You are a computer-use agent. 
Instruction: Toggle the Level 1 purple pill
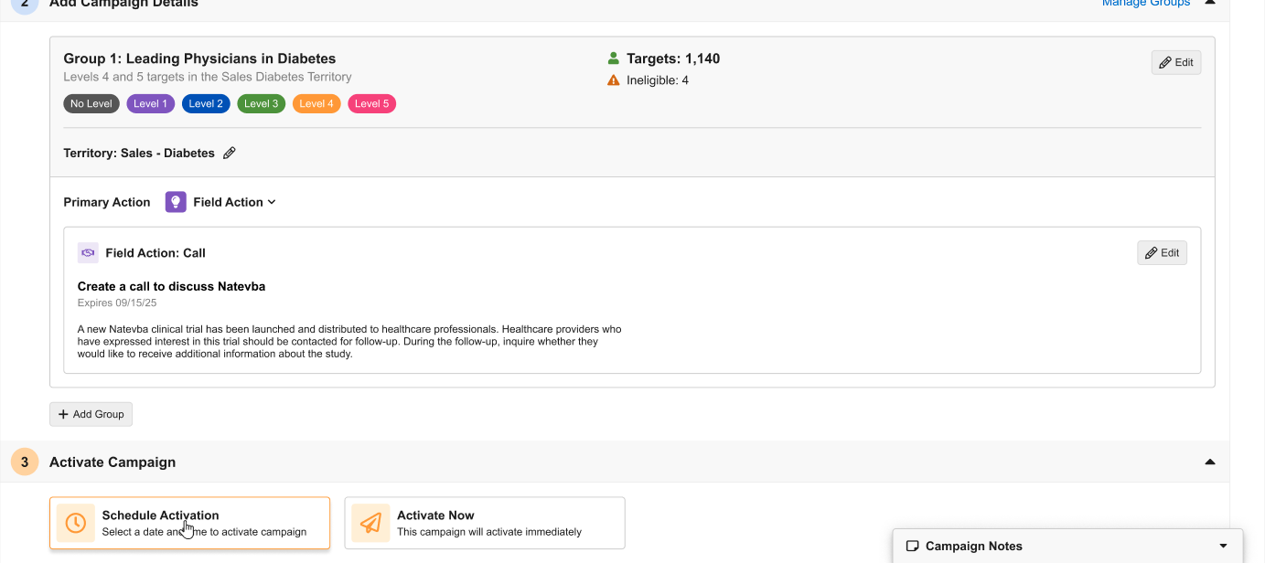pyautogui.click(x=151, y=104)
